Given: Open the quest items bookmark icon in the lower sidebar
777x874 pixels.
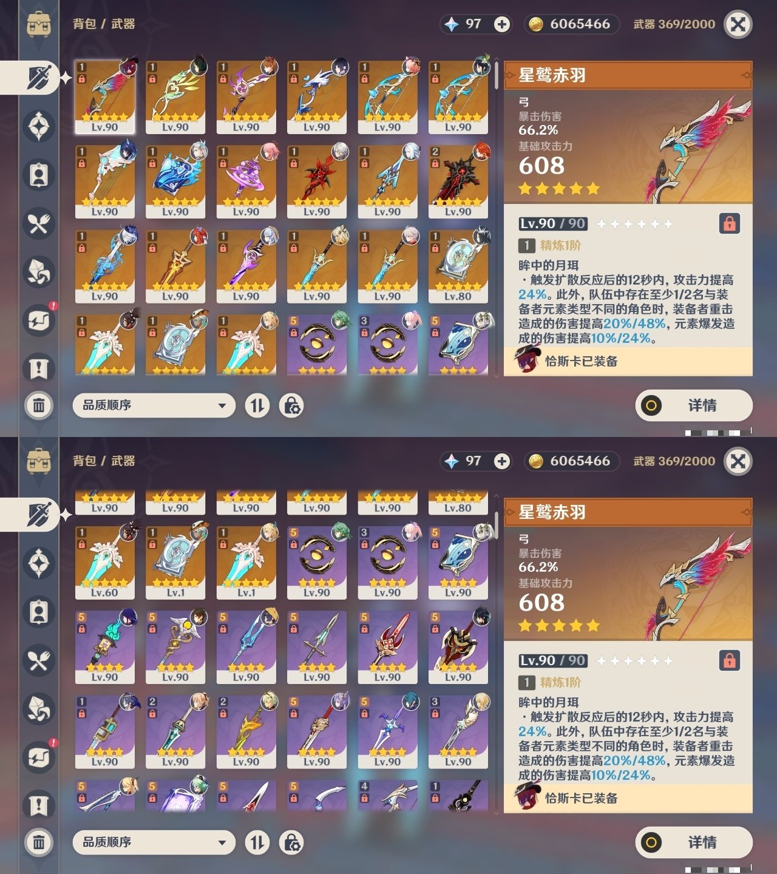Looking at the screenshot, I should tap(39, 805).
